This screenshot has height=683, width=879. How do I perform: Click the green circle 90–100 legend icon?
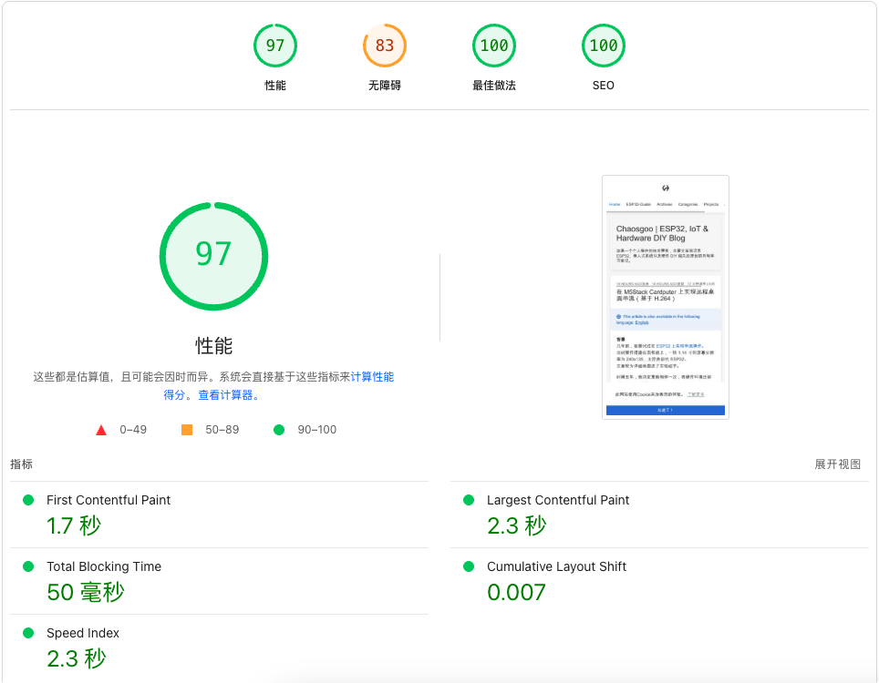pyautogui.click(x=279, y=430)
